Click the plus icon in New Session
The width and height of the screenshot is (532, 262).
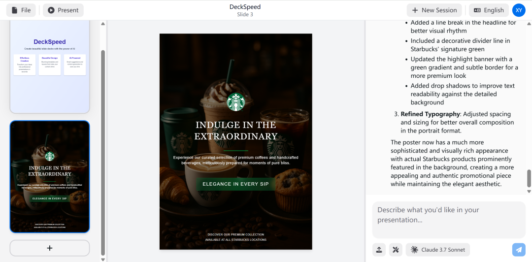[x=415, y=10]
